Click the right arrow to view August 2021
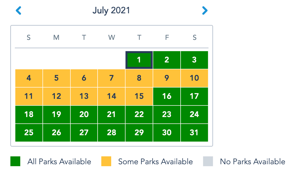Viewport: 294px width, 177px height. coord(205,10)
